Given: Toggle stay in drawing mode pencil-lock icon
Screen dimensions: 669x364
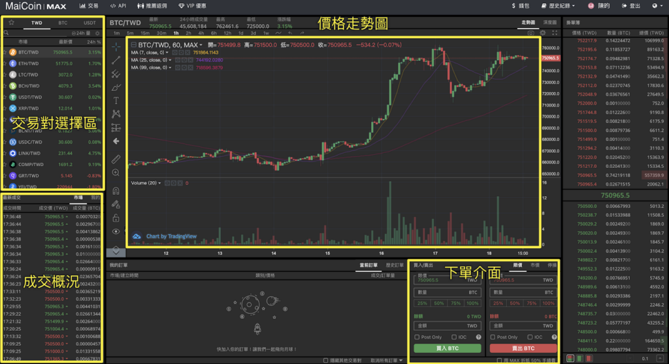Looking at the screenshot, I should 116,205.
